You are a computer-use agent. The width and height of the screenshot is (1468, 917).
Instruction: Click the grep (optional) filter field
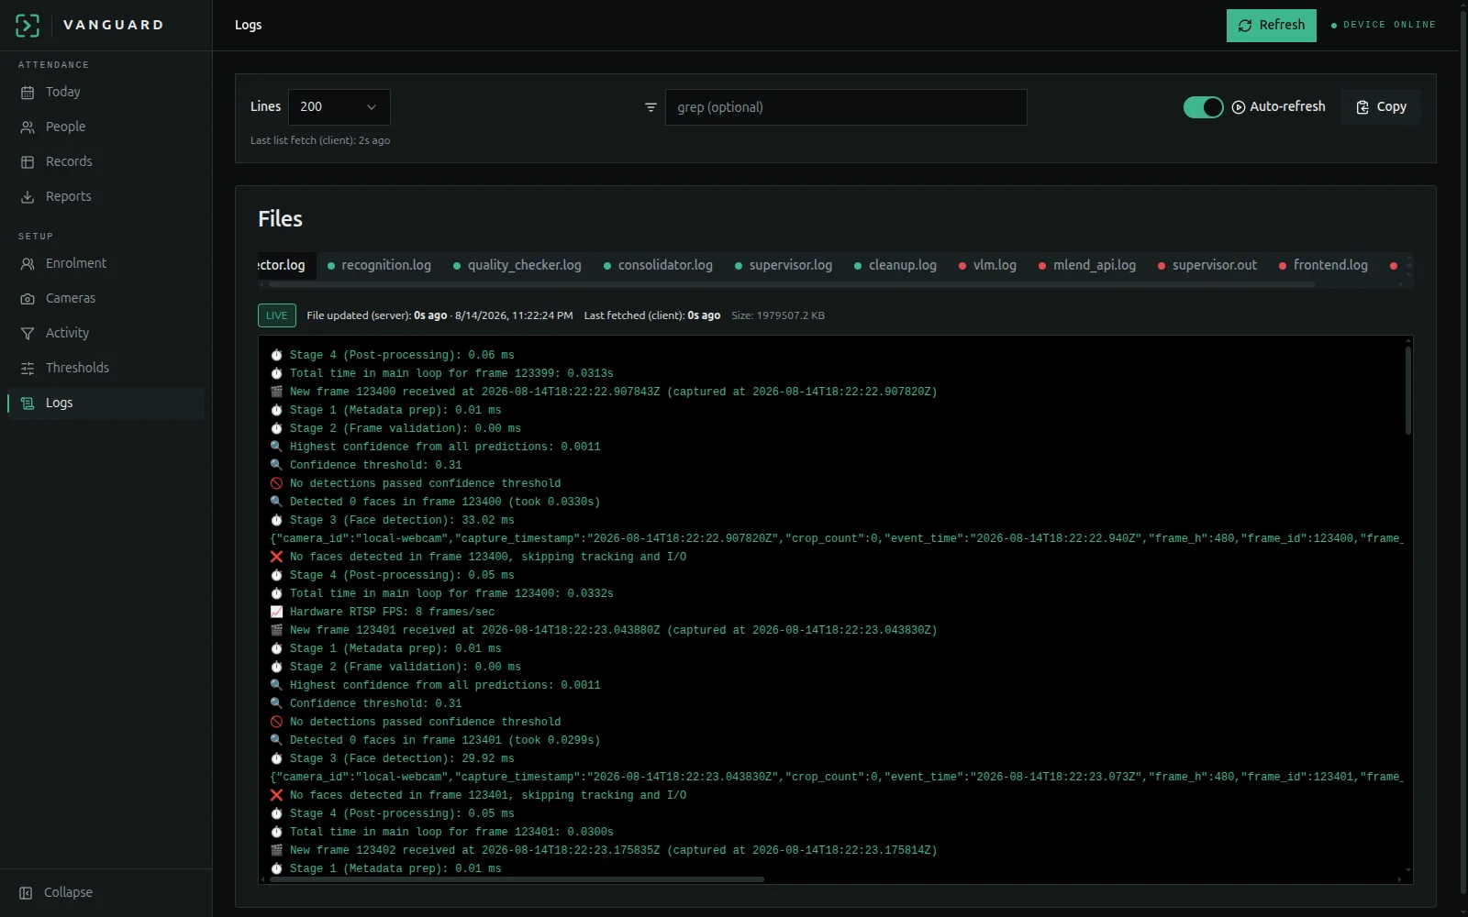(846, 107)
